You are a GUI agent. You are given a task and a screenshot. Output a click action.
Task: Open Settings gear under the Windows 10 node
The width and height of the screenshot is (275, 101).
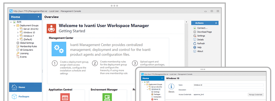pos(152,92)
